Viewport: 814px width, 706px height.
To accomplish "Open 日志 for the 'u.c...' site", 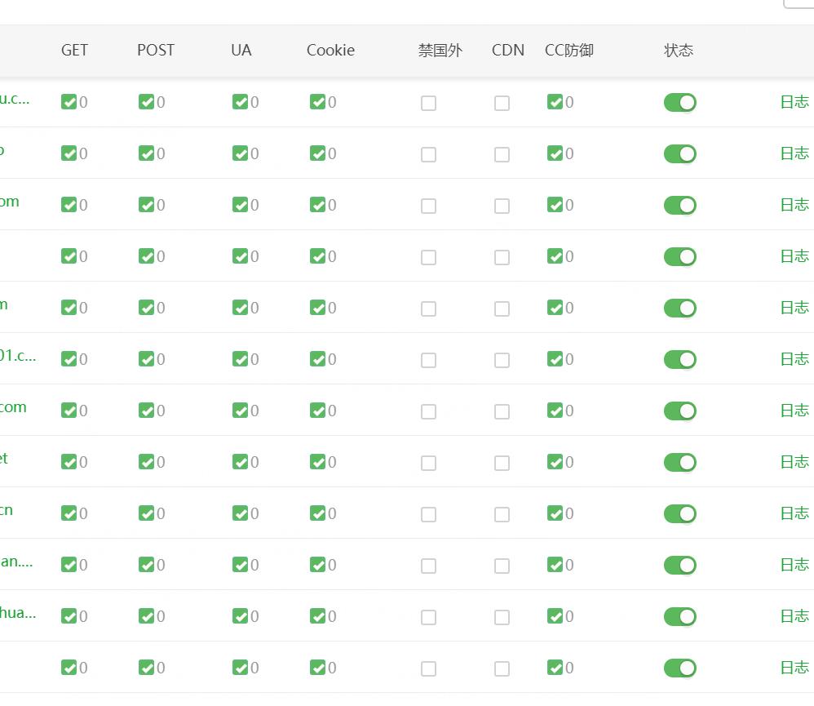I will coord(794,102).
